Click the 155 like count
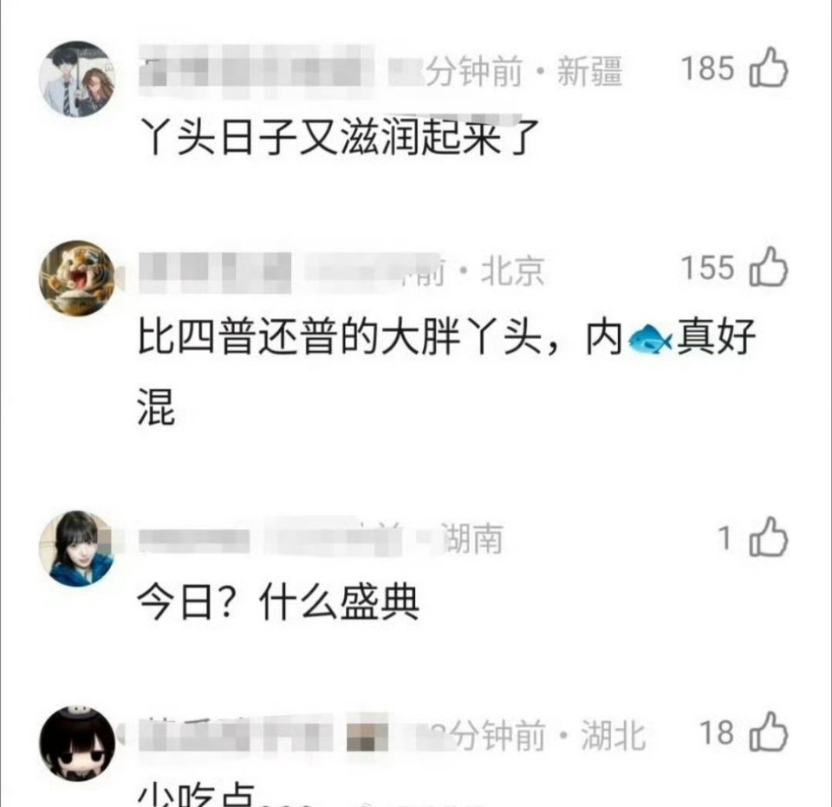 click(707, 267)
